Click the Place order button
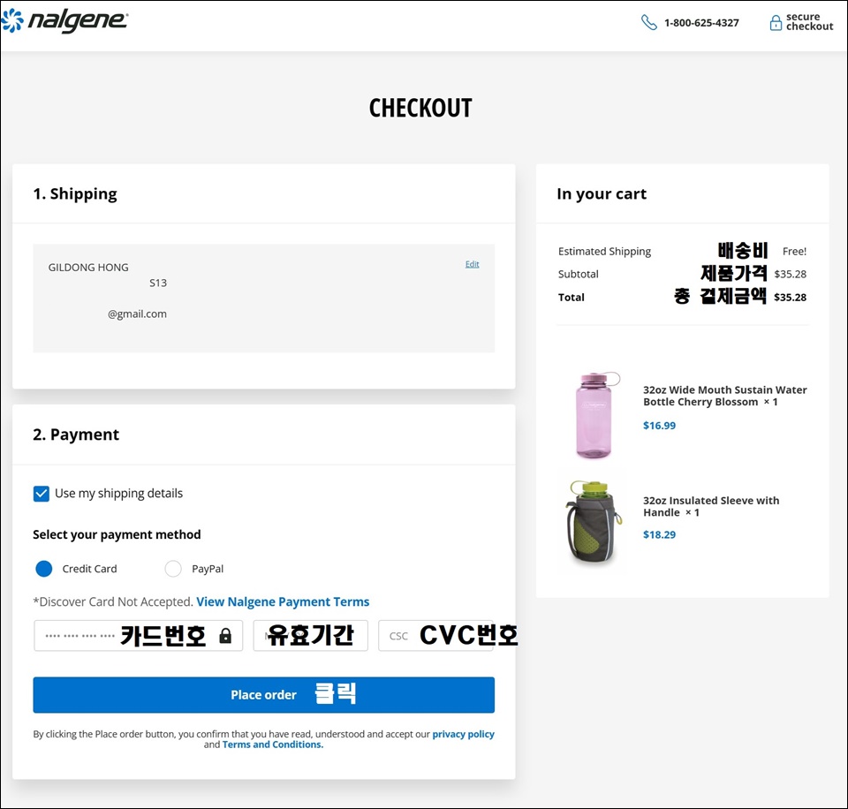Image resolution: width=848 pixels, height=809 pixels. coord(264,695)
